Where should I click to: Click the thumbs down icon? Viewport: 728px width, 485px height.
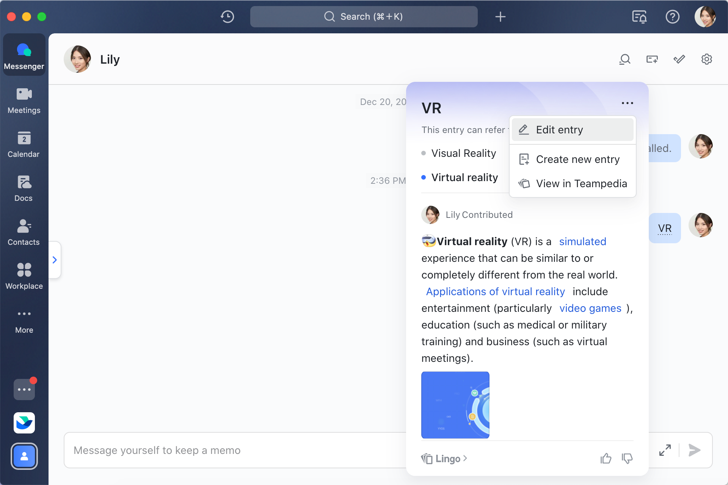pyautogui.click(x=627, y=458)
